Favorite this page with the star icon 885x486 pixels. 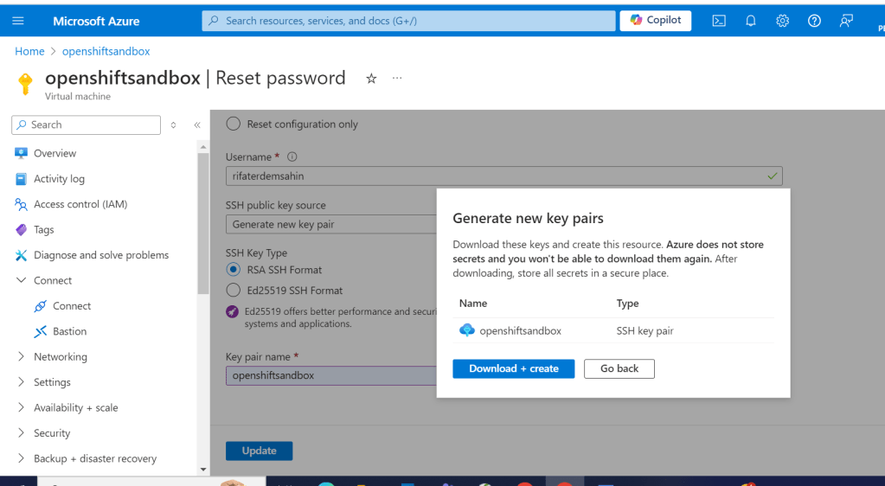coord(371,79)
